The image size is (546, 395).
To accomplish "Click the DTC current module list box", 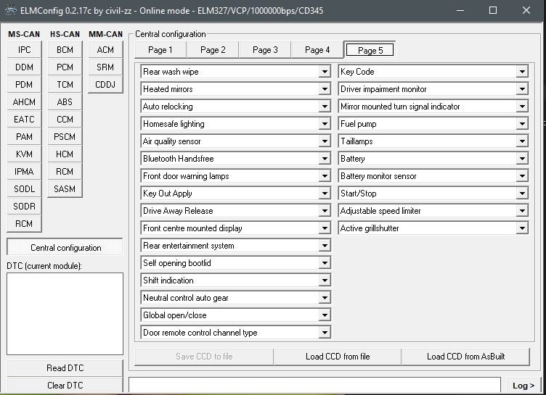I will pos(65,313).
